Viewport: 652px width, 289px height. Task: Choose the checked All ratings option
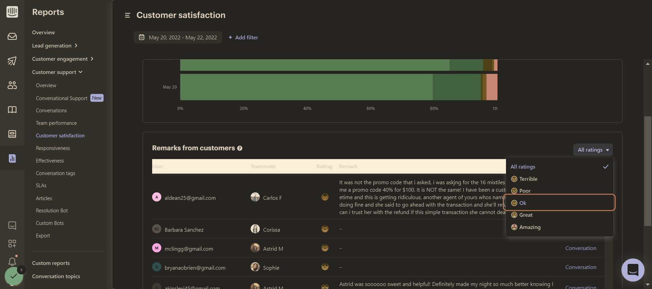(560, 167)
